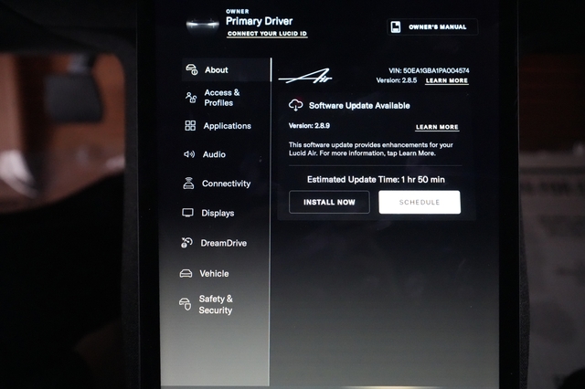Click Learn More beside Version 2.8.5
Screen dimensions: 585x389
[x=446, y=81]
